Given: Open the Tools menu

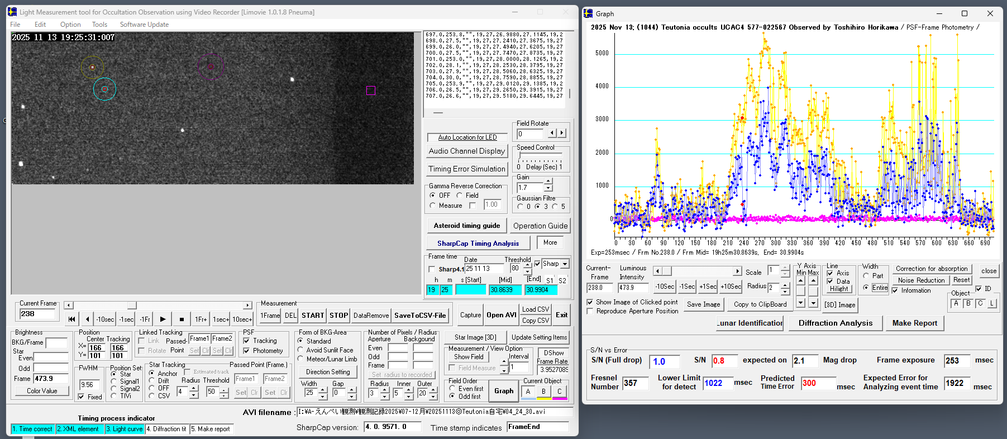Looking at the screenshot, I should tap(99, 25).
